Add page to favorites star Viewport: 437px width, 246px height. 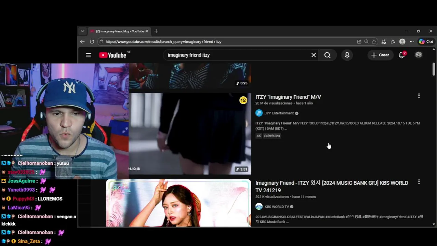pyautogui.click(x=374, y=42)
